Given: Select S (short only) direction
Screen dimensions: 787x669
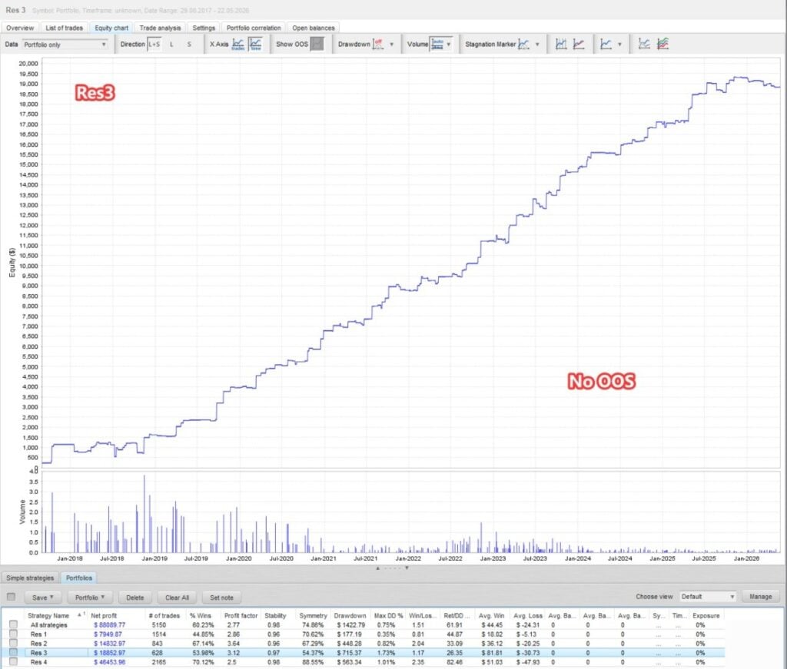Looking at the screenshot, I should click(x=189, y=44).
